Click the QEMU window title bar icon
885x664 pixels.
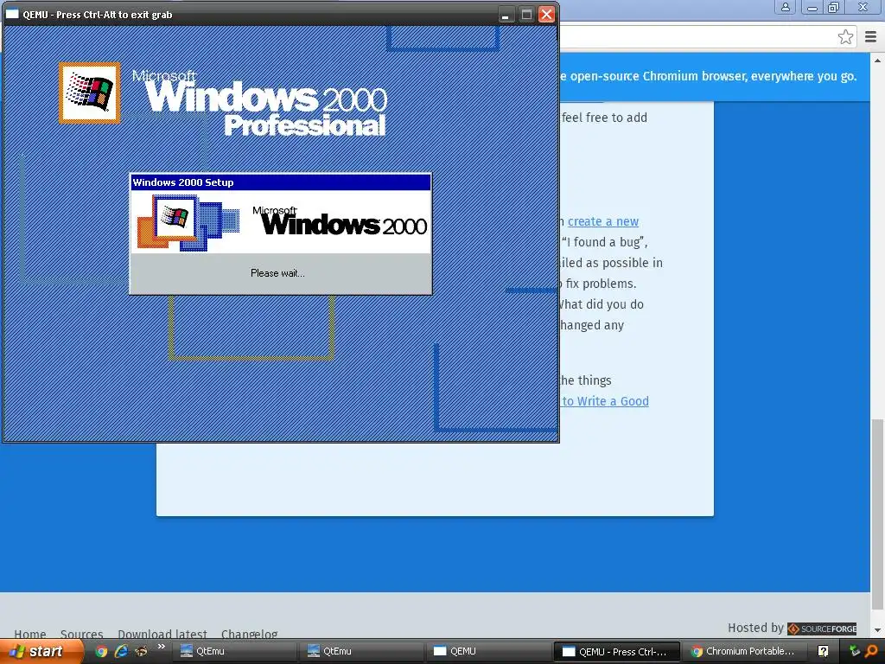coord(12,14)
